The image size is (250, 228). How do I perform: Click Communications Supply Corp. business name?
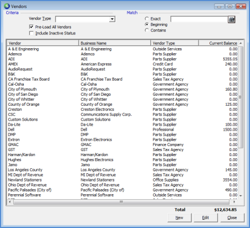[x=106, y=115]
